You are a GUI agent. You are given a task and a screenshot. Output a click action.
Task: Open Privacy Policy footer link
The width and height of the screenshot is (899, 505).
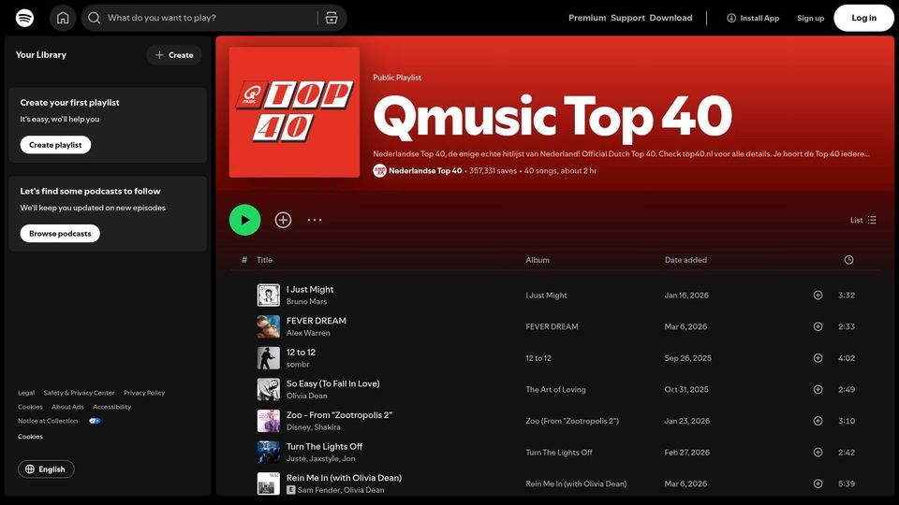[x=144, y=393]
